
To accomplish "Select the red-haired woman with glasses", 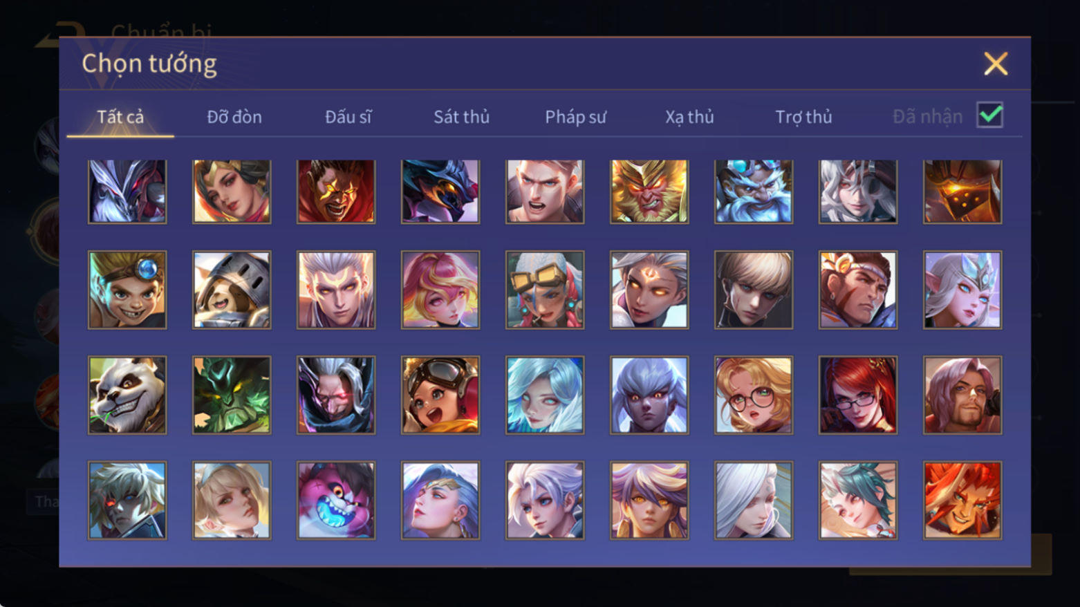I will [858, 395].
